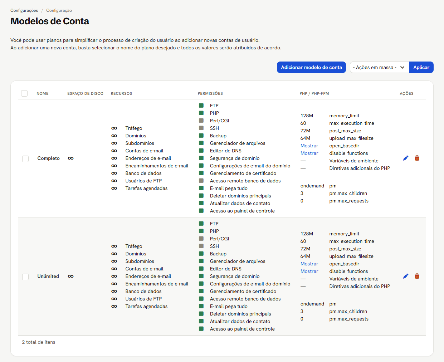The height and width of the screenshot is (362, 444).
Task: Click '2 total de itens' footer text
Action: pos(39,342)
